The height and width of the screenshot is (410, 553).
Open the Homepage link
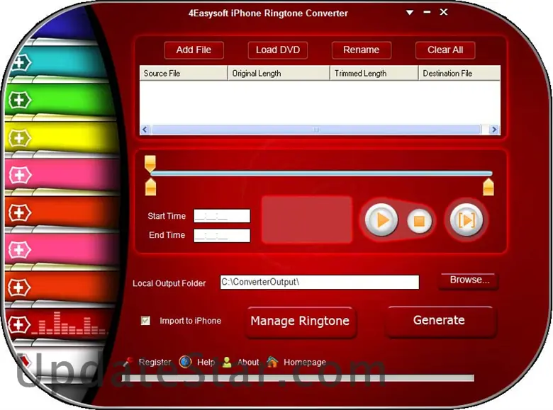pos(305,362)
